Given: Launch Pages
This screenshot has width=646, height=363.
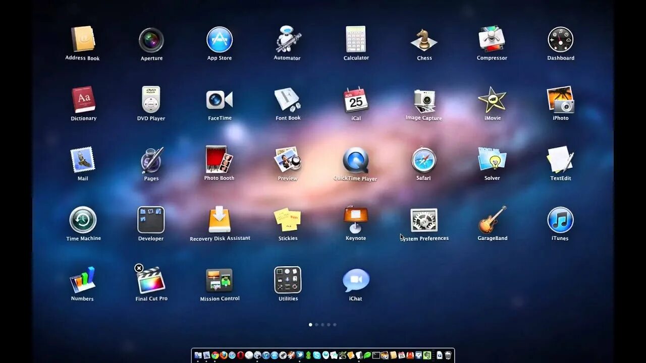Looking at the screenshot, I should (x=151, y=160).
